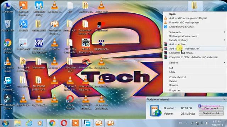Choose Properties in the context menu
The image size is (227, 127).
click(x=175, y=90)
